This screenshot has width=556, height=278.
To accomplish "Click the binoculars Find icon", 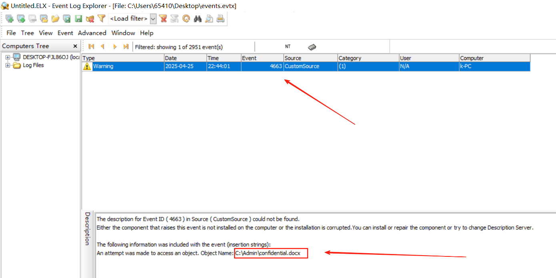I will [x=197, y=18].
